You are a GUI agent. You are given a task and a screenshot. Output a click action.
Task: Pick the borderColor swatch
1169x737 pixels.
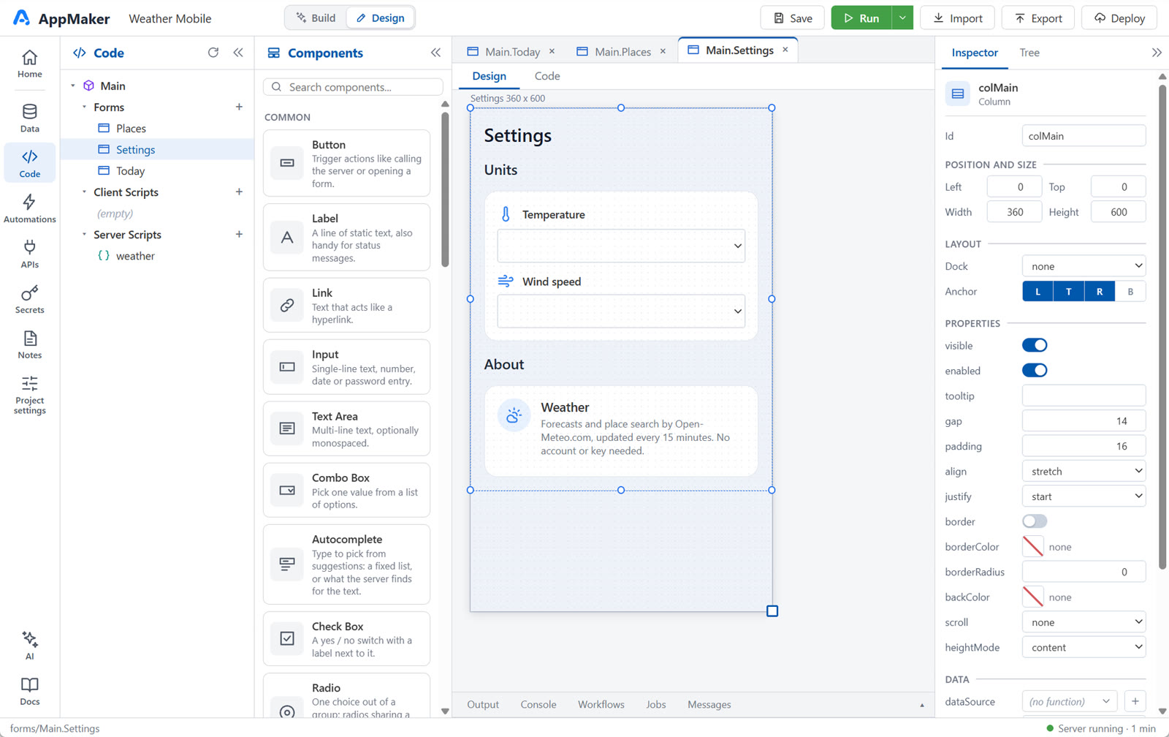[x=1033, y=547]
